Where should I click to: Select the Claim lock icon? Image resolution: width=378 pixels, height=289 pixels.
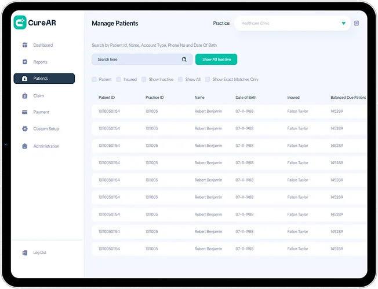click(25, 95)
